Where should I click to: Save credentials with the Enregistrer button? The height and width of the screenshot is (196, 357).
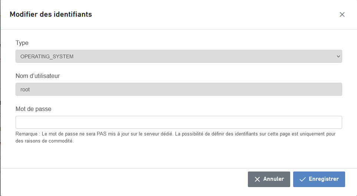coord(319,179)
